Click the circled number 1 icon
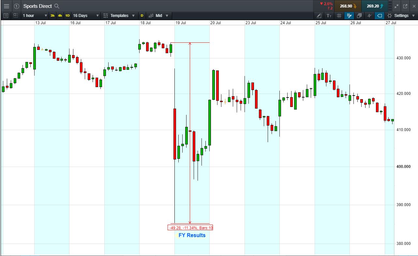Viewport: 418px width, 256px height. pos(17,6)
